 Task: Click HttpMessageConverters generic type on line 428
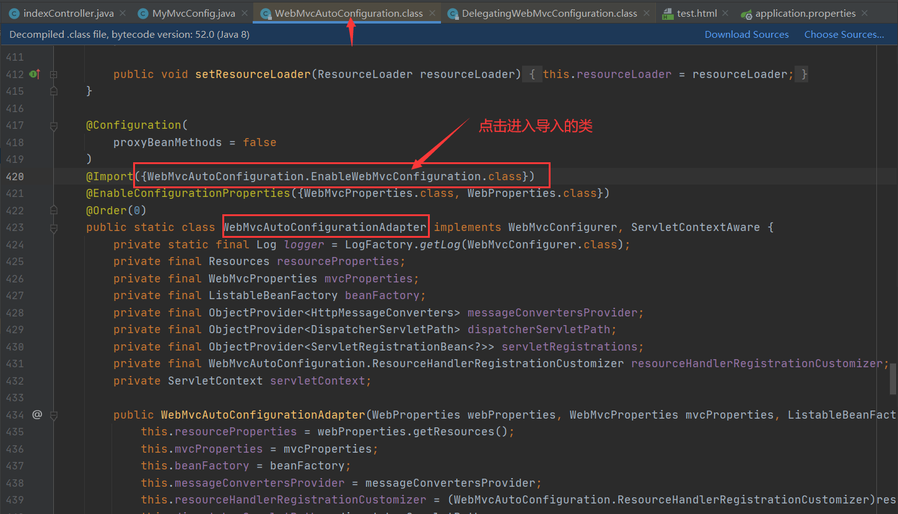click(x=382, y=313)
